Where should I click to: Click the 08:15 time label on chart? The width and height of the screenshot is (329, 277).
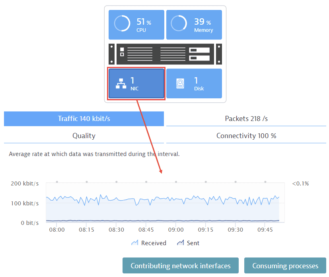pyautogui.click(x=86, y=230)
